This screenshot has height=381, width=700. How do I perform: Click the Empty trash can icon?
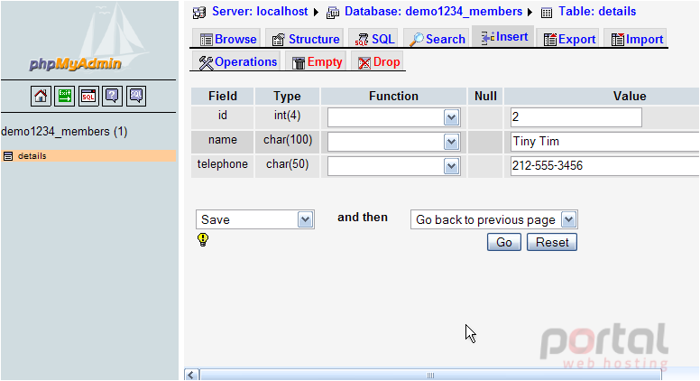[x=299, y=63]
